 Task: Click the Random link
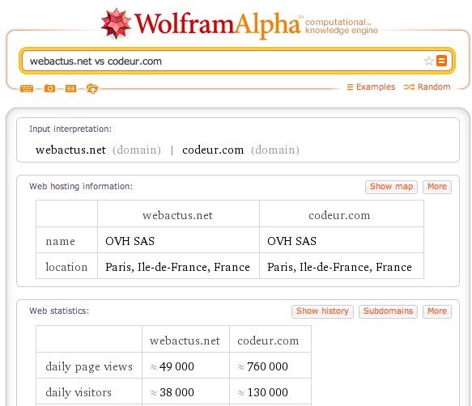pyautogui.click(x=427, y=87)
